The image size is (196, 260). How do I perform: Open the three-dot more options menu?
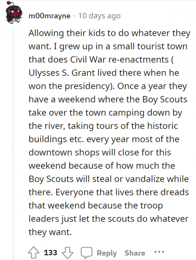tap(159, 252)
